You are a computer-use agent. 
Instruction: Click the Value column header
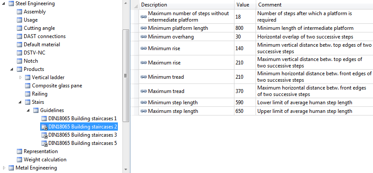[245, 5]
